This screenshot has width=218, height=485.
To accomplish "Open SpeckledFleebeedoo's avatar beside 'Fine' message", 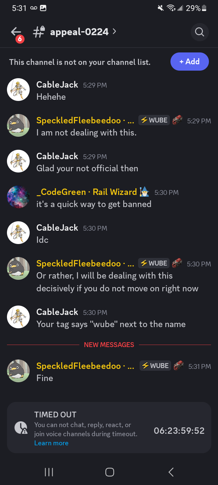I will tap(18, 371).
